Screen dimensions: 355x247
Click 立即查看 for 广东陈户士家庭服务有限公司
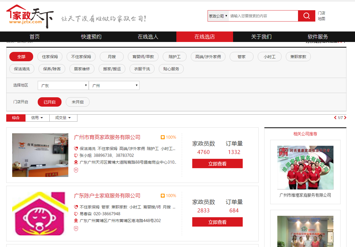point(217,222)
